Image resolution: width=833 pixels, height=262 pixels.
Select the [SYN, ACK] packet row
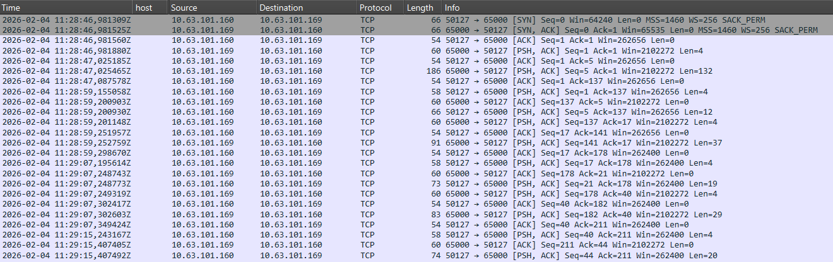point(416,30)
